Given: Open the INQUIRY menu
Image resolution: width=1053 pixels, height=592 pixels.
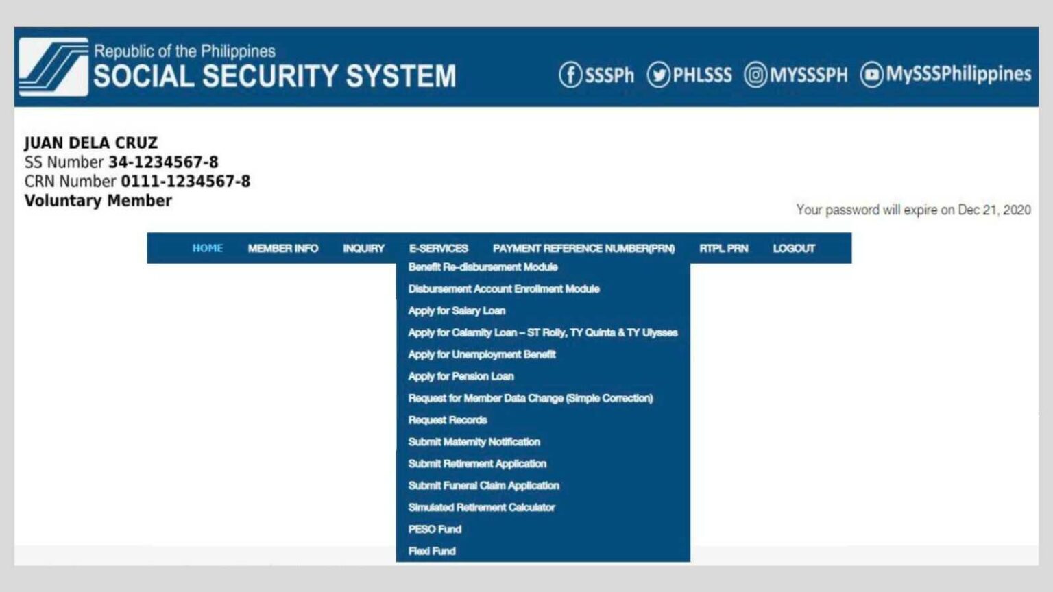Looking at the screenshot, I should point(363,249).
